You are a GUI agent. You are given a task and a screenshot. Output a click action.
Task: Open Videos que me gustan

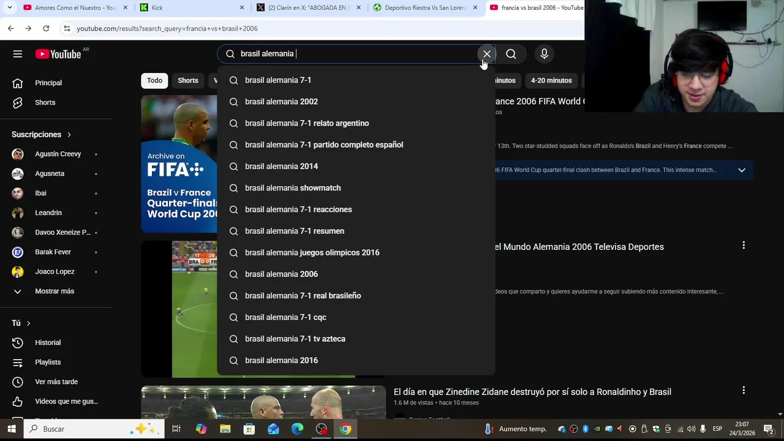[55, 401]
